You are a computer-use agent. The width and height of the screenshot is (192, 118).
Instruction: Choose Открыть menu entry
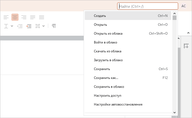pyautogui.click(x=128, y=25)
